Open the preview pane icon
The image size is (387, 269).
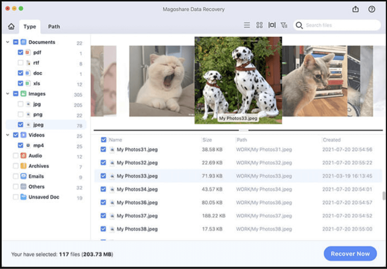[272, 25]
